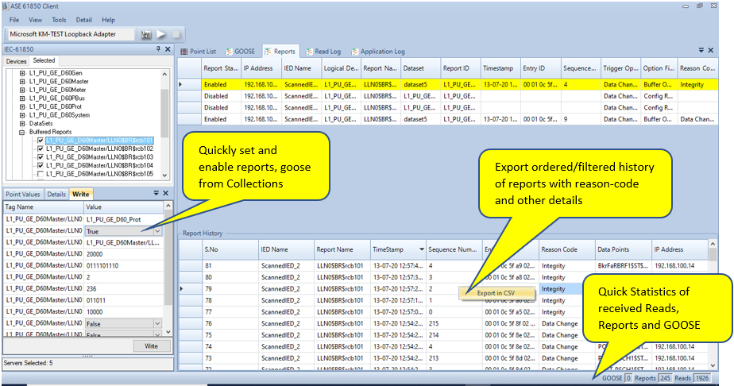Close the Point Values/Write panel

point(166,193)
